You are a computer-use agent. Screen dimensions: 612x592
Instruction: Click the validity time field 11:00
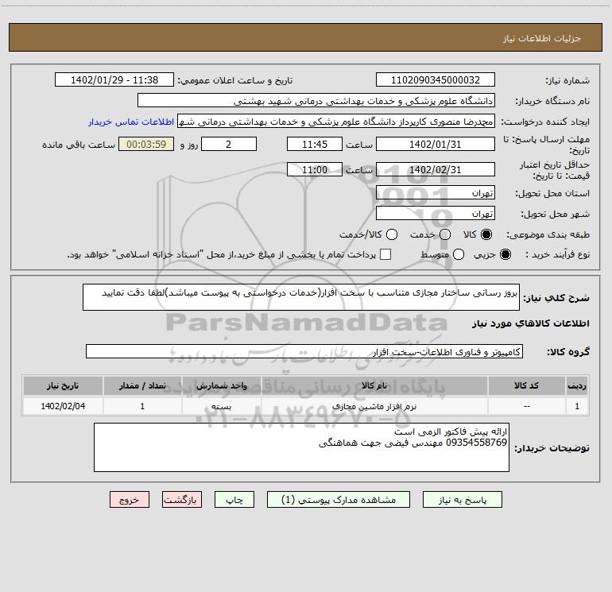(315, 169)
